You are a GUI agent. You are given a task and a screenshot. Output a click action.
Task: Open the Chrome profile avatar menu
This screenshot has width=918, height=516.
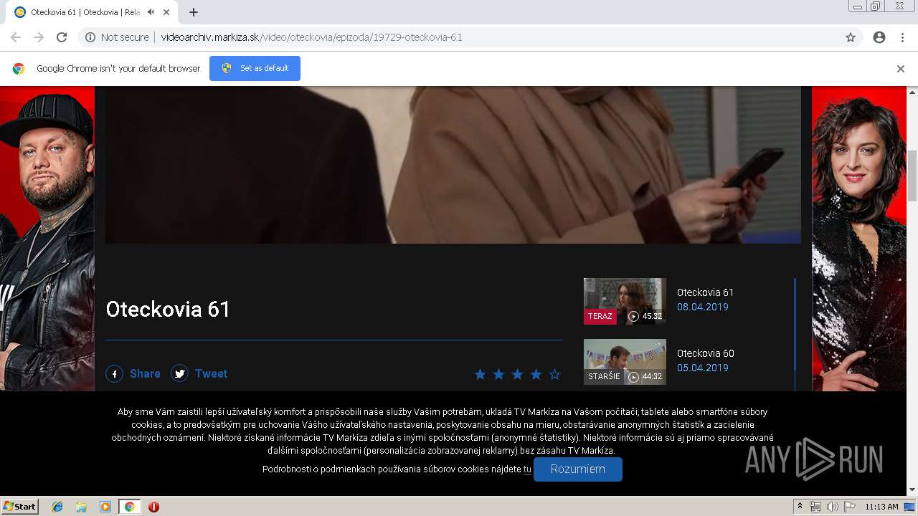[879, 37]
